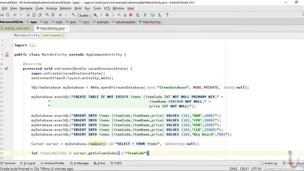
Task: Open the Analyze menu
Action: 51,9
